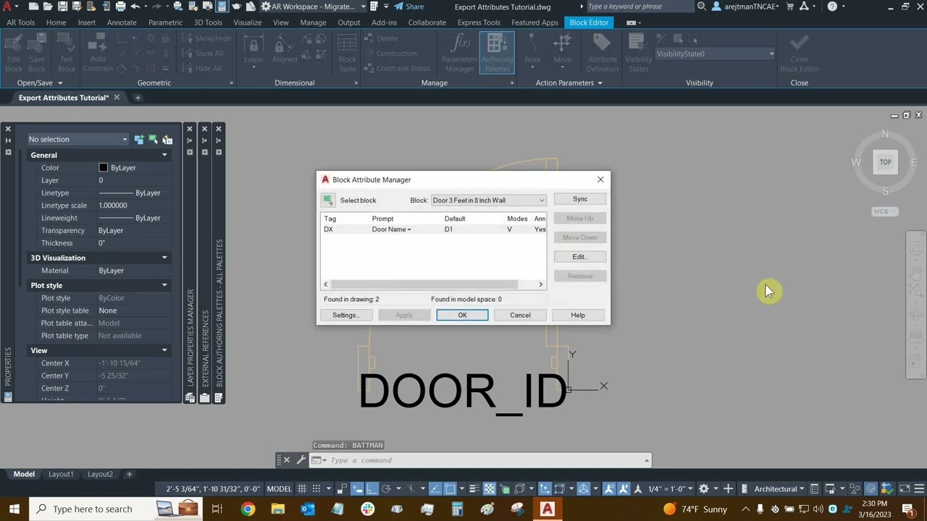Click the Clean Screen icon in status bar
The width and height of the screenshot is (927, 521).
click(904, 488)
